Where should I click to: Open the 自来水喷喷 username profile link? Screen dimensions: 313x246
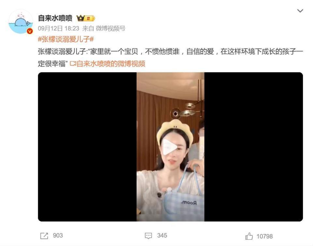tap(55, 18)
